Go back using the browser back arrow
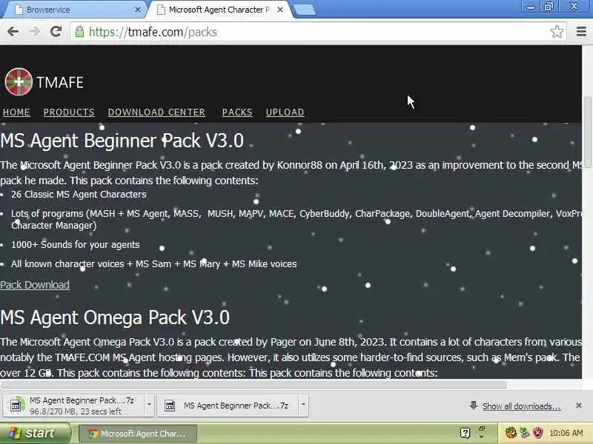This screenshot has width=593, height=444. (13, 32)
